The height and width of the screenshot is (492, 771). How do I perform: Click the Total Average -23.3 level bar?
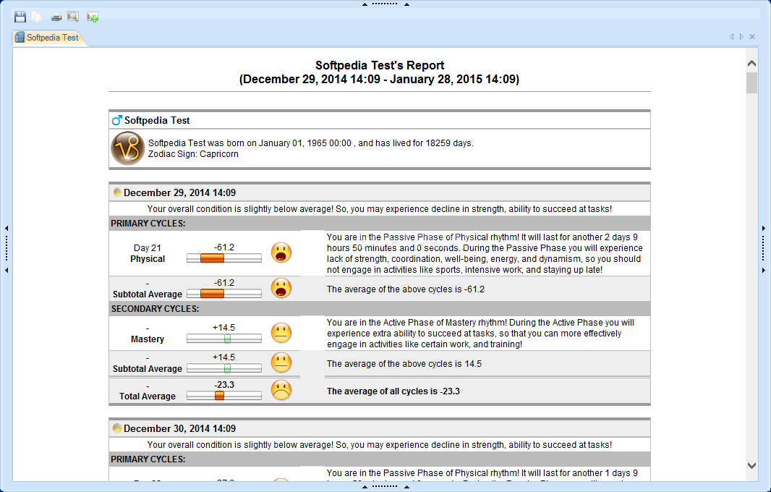coord(224,396)
